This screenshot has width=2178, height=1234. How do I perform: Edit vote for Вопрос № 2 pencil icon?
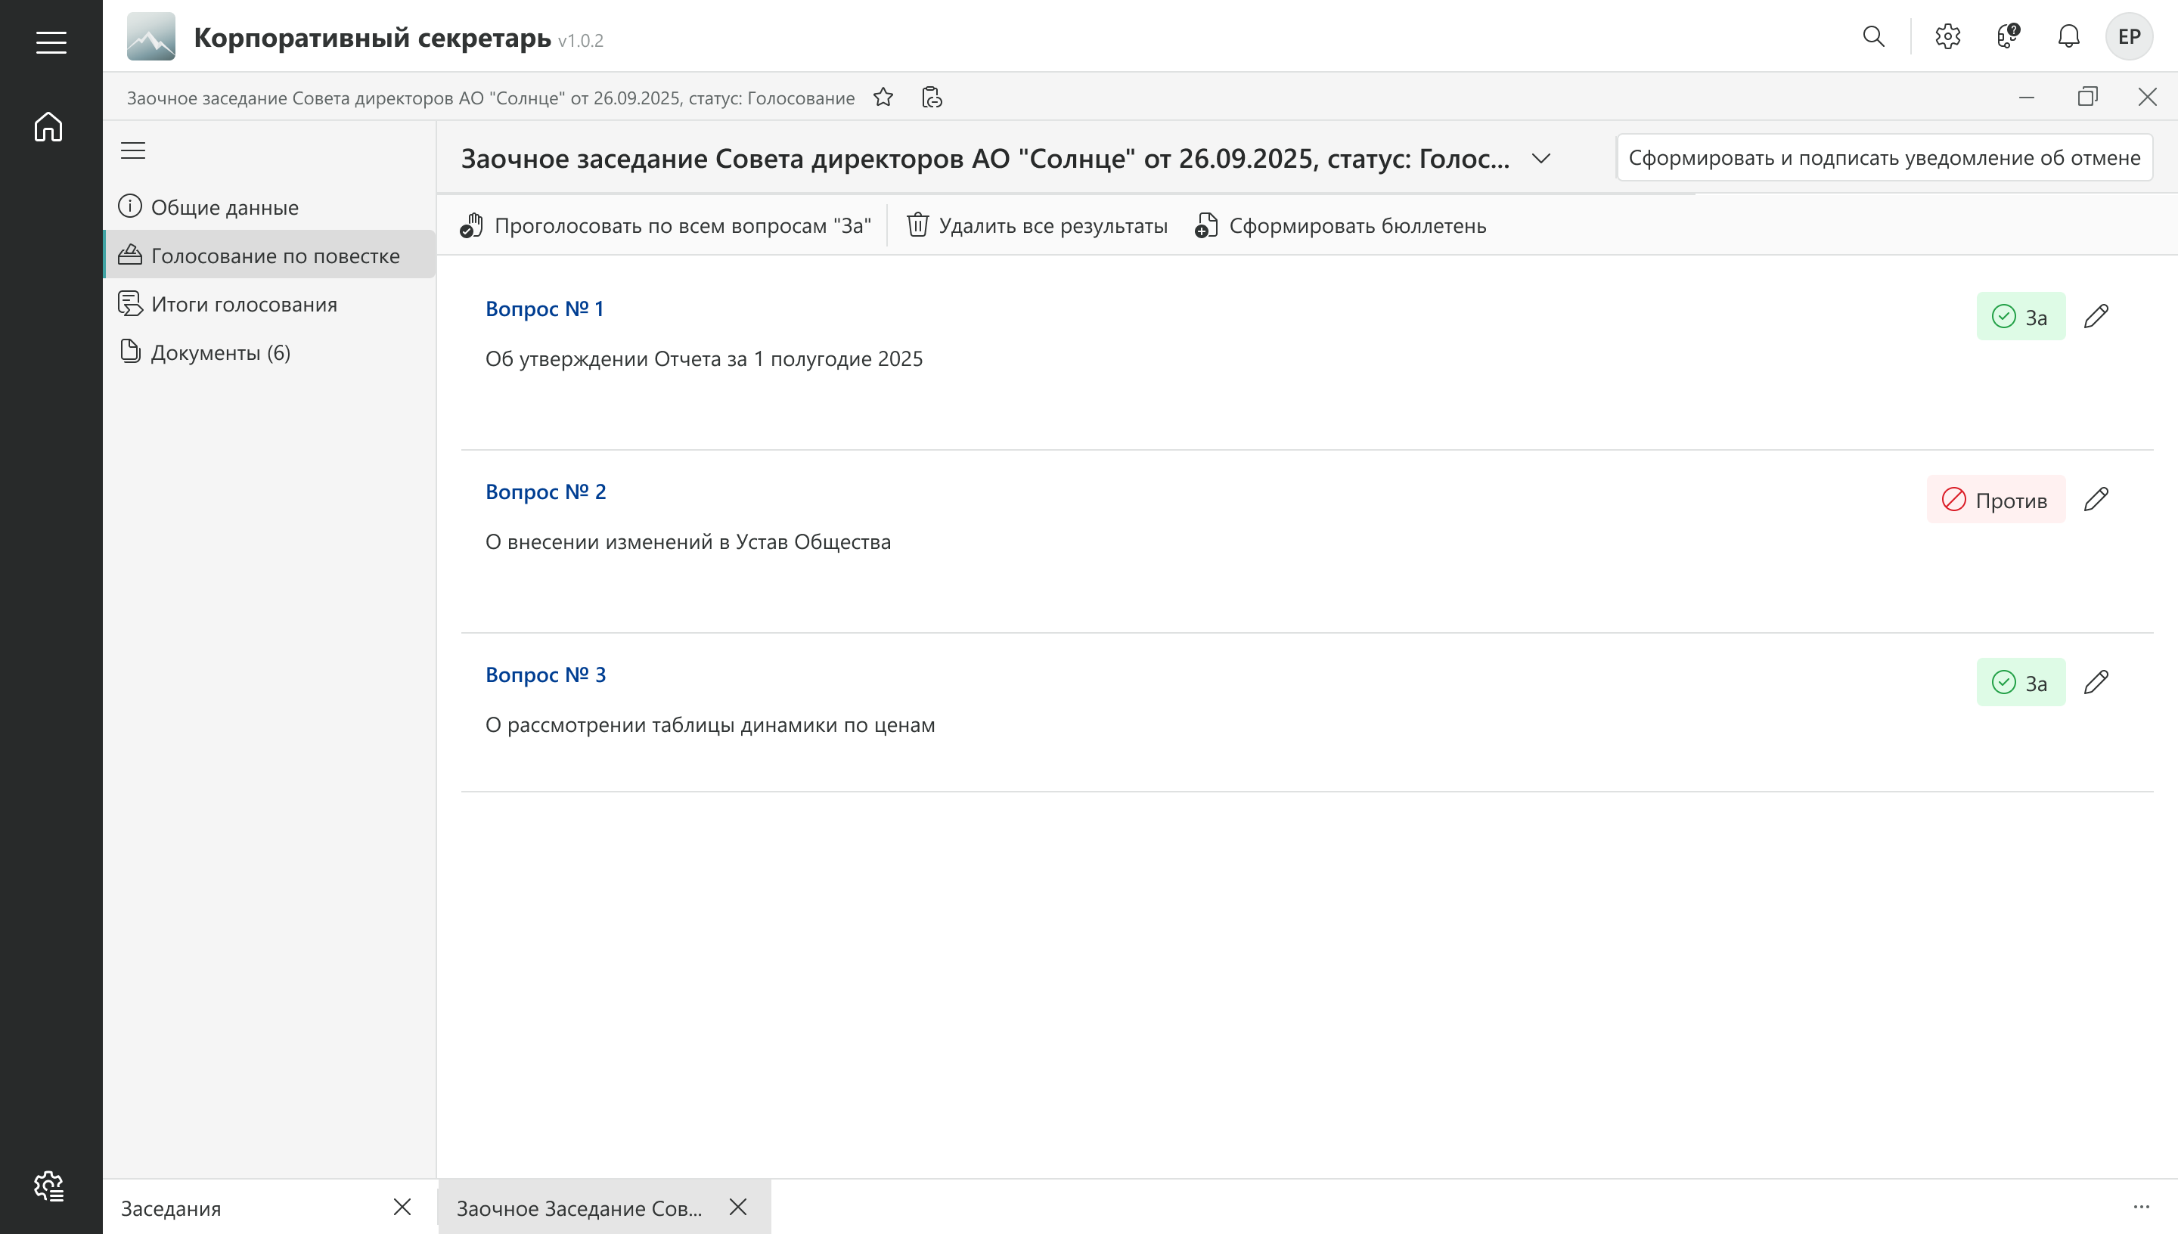tap(2096, 499)
